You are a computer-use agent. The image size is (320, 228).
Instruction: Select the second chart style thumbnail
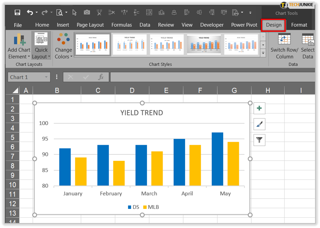click(x=130, y=44)
